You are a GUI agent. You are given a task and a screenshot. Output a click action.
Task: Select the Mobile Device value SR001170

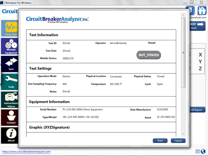68,58
